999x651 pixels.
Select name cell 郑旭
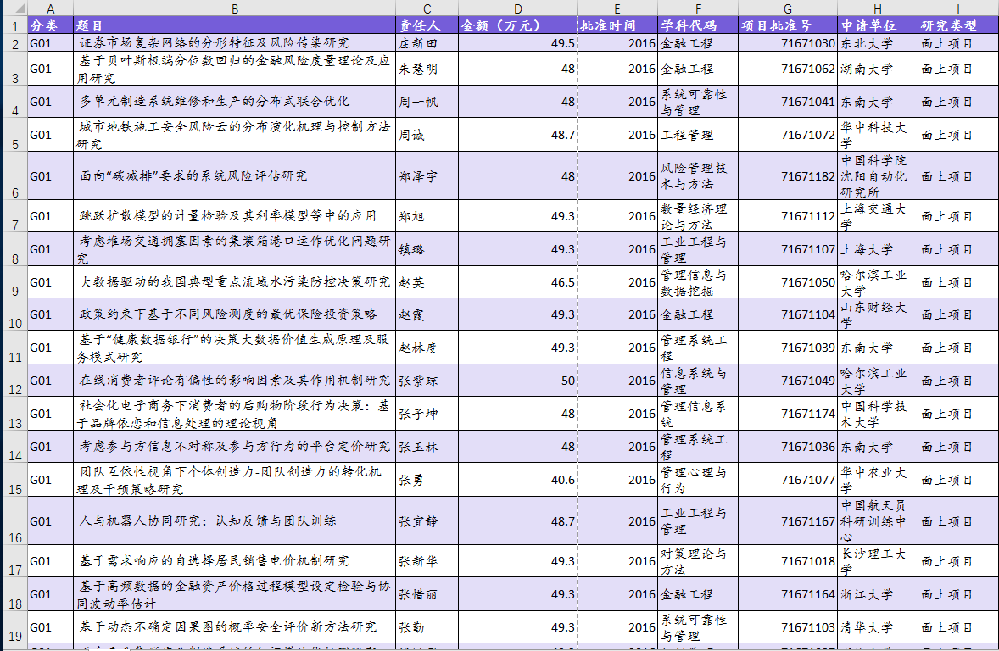click(x=427, y=216)
